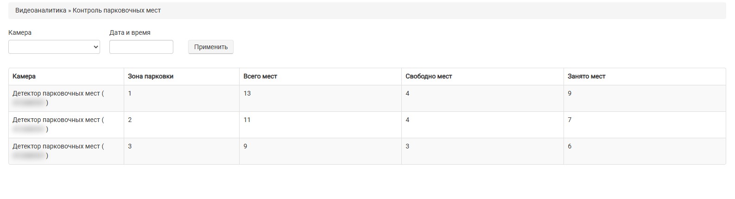Click the Свободно мест column header

[x=429, y=77]
